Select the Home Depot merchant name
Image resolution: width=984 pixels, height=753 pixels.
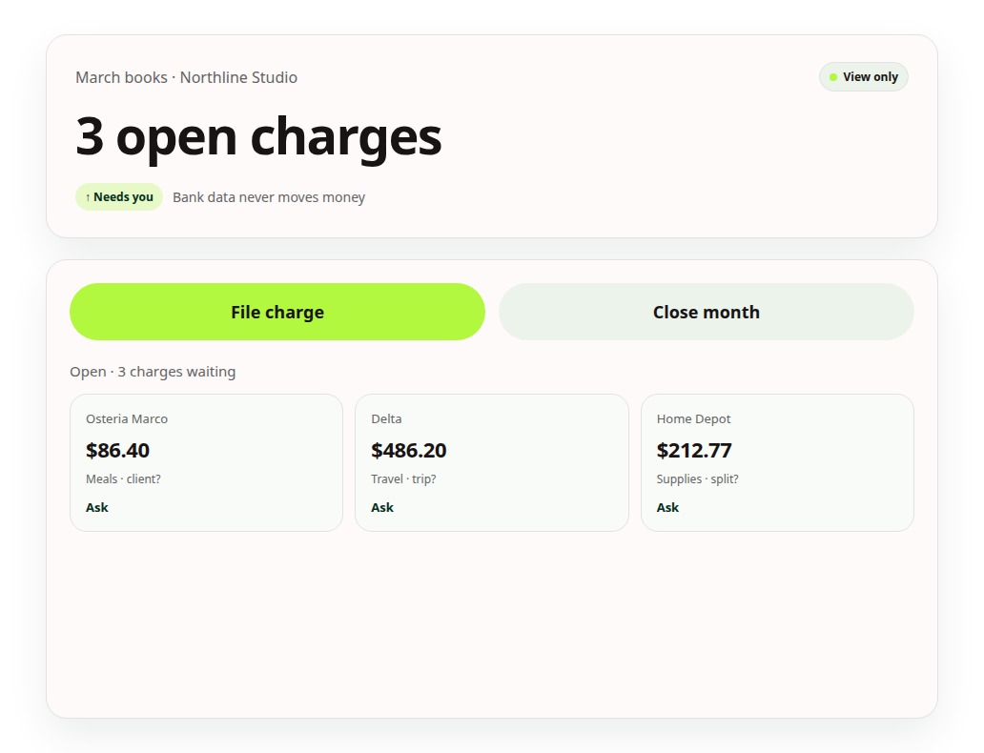pyautogui.click(x=693, y=418)
